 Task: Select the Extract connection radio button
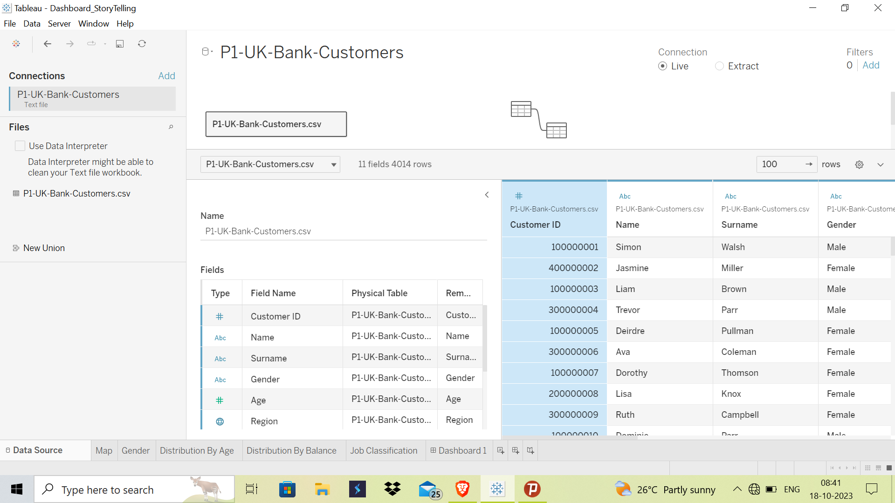pyautogui.click(x=719, y=66)
